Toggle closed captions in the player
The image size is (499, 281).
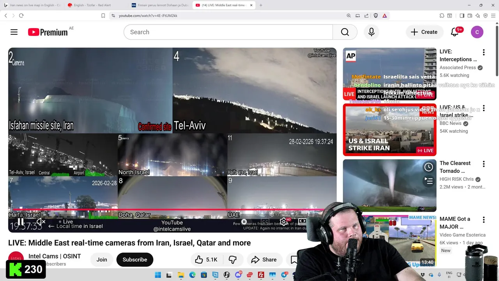[265, 222]
